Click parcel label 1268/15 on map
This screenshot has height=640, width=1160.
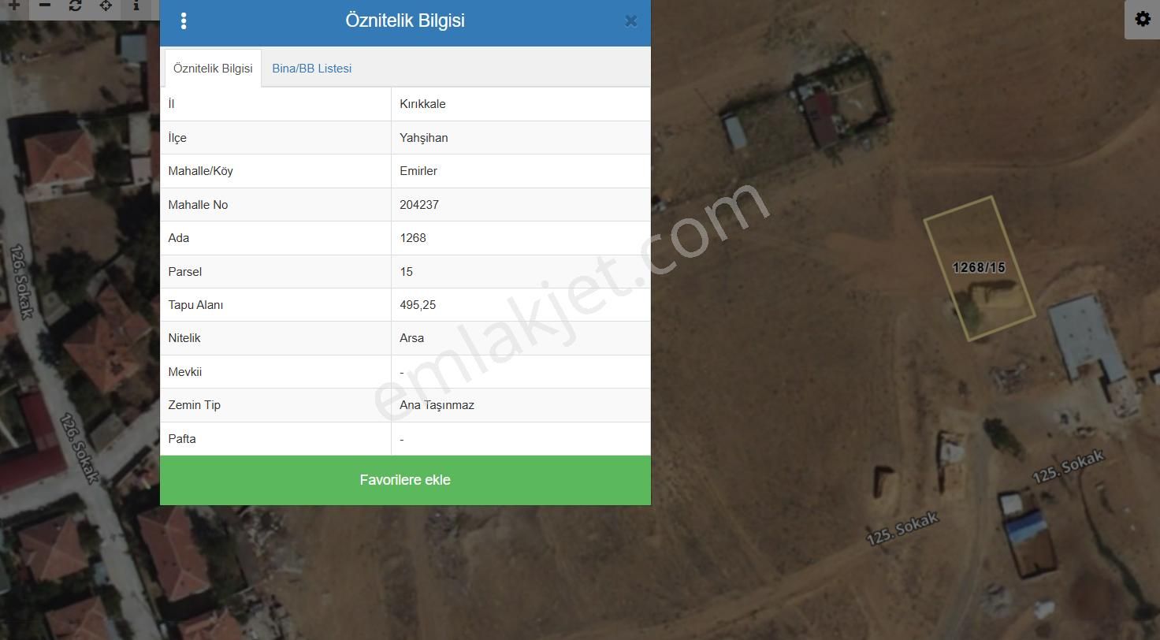(979, 268)
